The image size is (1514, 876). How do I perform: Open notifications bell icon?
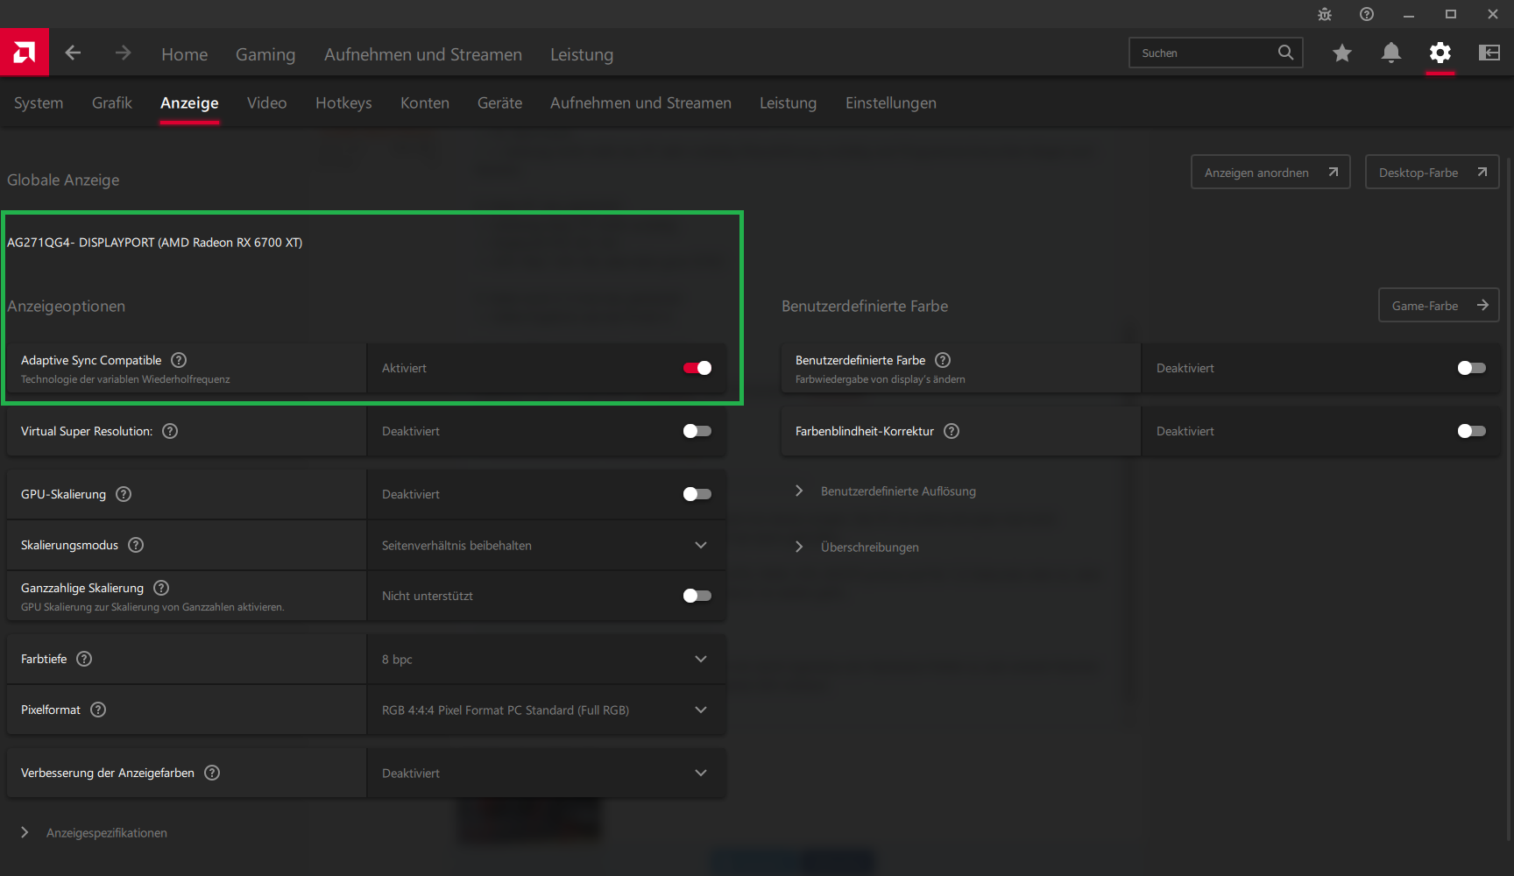tap(1390, 53)
